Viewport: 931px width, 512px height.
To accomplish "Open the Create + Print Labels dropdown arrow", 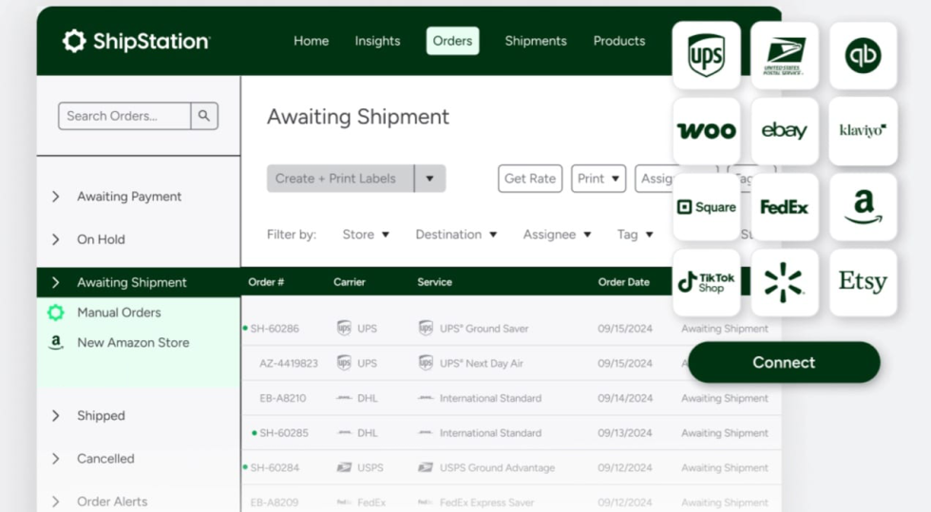I will pos(429,179).
